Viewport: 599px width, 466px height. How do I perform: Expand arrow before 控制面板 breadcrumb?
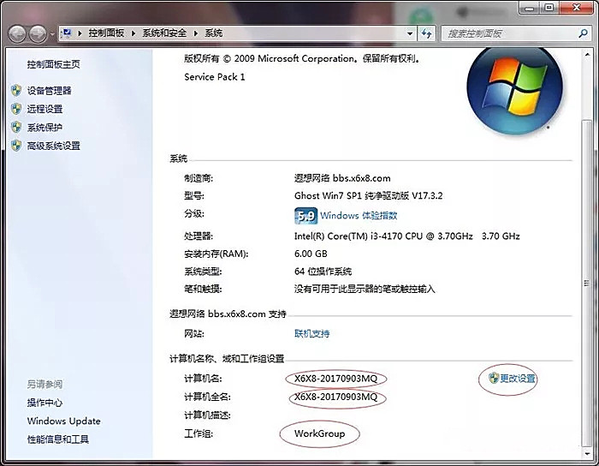pyautogui.click(x=80, y=33)
